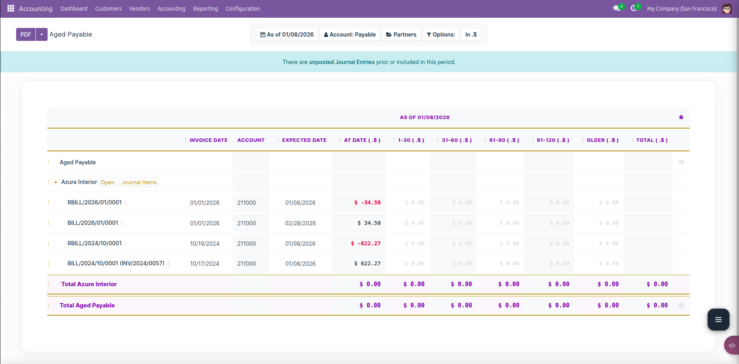Open the Vendors menu
The image size is (739, 364).
[x=139, y=9]
